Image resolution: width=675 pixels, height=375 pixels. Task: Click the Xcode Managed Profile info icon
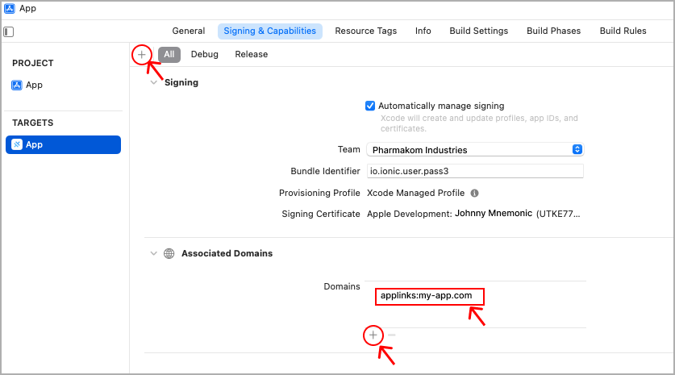tap(475, 194)
